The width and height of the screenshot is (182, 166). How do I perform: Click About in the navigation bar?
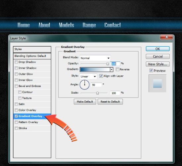44,25
